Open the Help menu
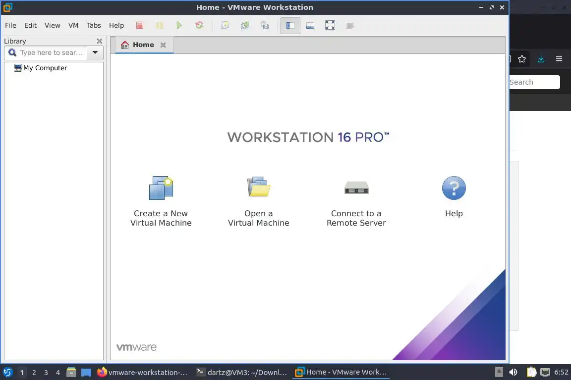The width and height of the screenshot is (571, 380). pyautogui.click(x=116, y=25)
